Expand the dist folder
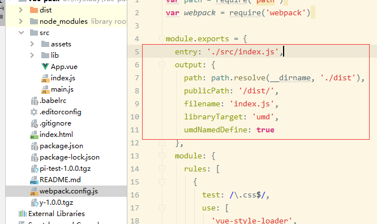The width and height of the screenshot is (377, 224). coord(21,10)
